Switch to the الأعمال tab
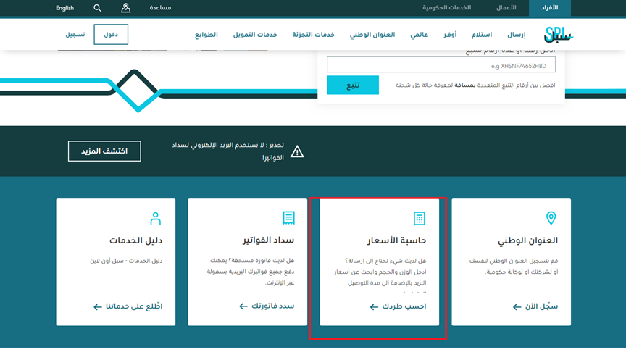 [x=506, y=8]
